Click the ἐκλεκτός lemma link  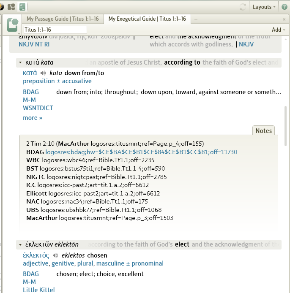pos(36,255)
